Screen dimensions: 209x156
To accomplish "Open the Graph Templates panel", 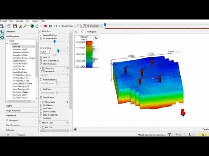I will 22,110.
